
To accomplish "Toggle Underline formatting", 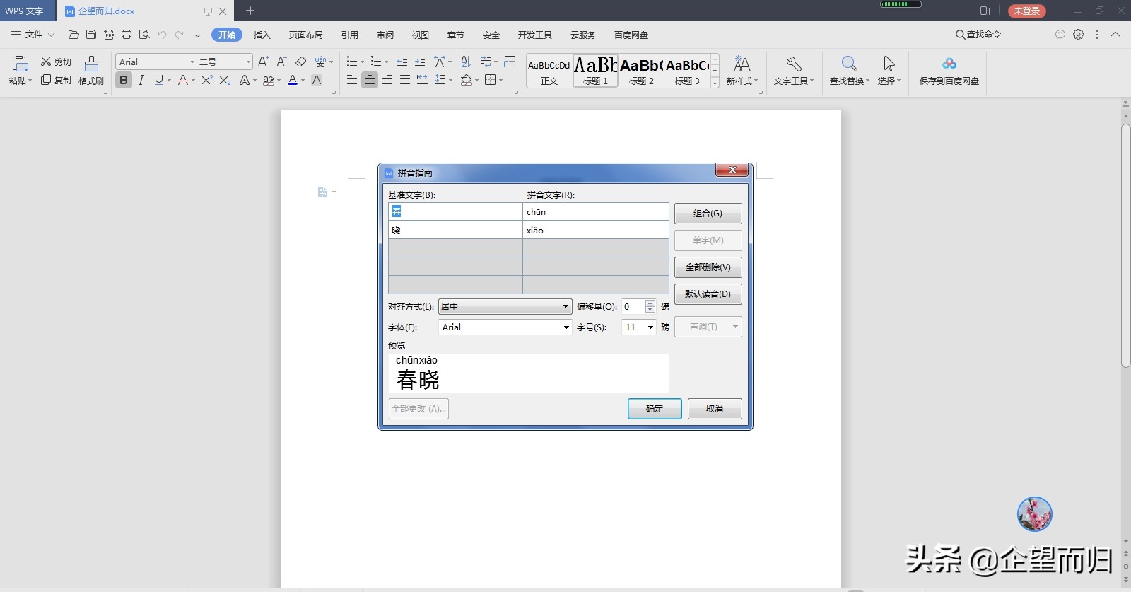I will coord(158,80).
